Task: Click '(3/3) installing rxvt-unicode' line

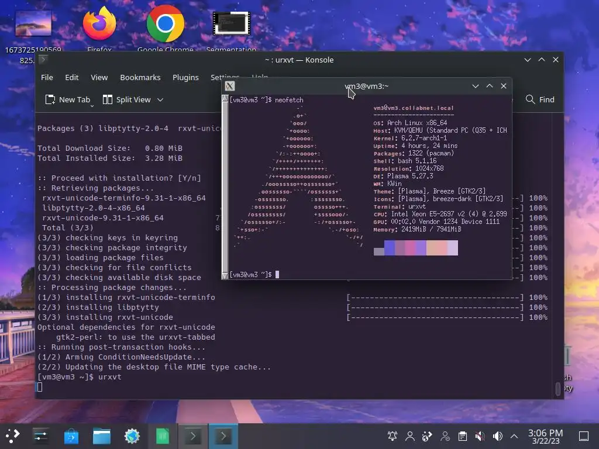Action: click(x=105, y=317)
